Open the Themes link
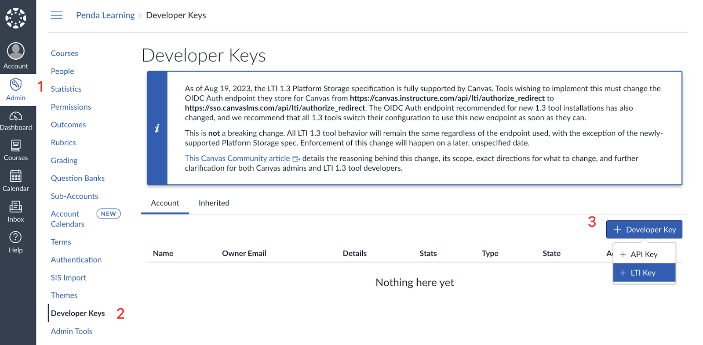 point(64,295)
